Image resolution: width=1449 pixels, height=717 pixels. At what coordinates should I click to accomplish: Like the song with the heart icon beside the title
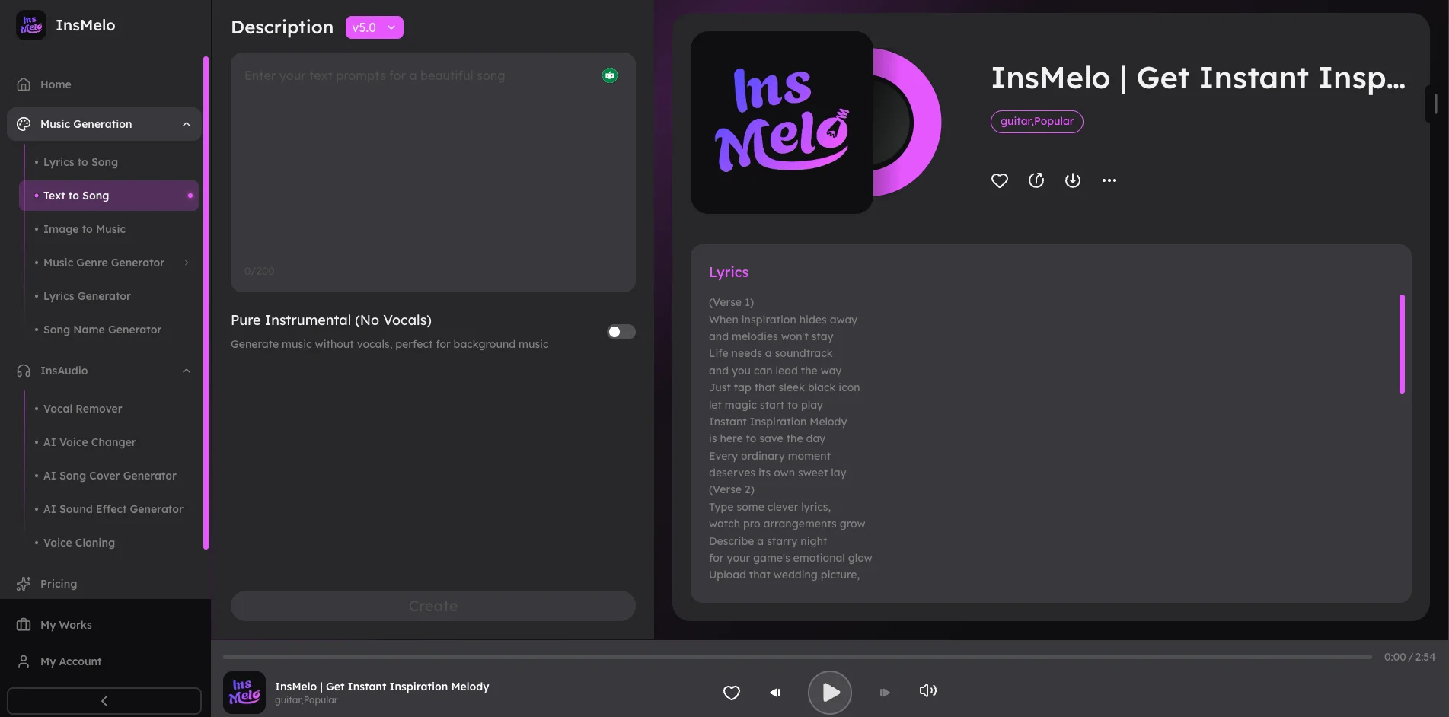point(999,180)
